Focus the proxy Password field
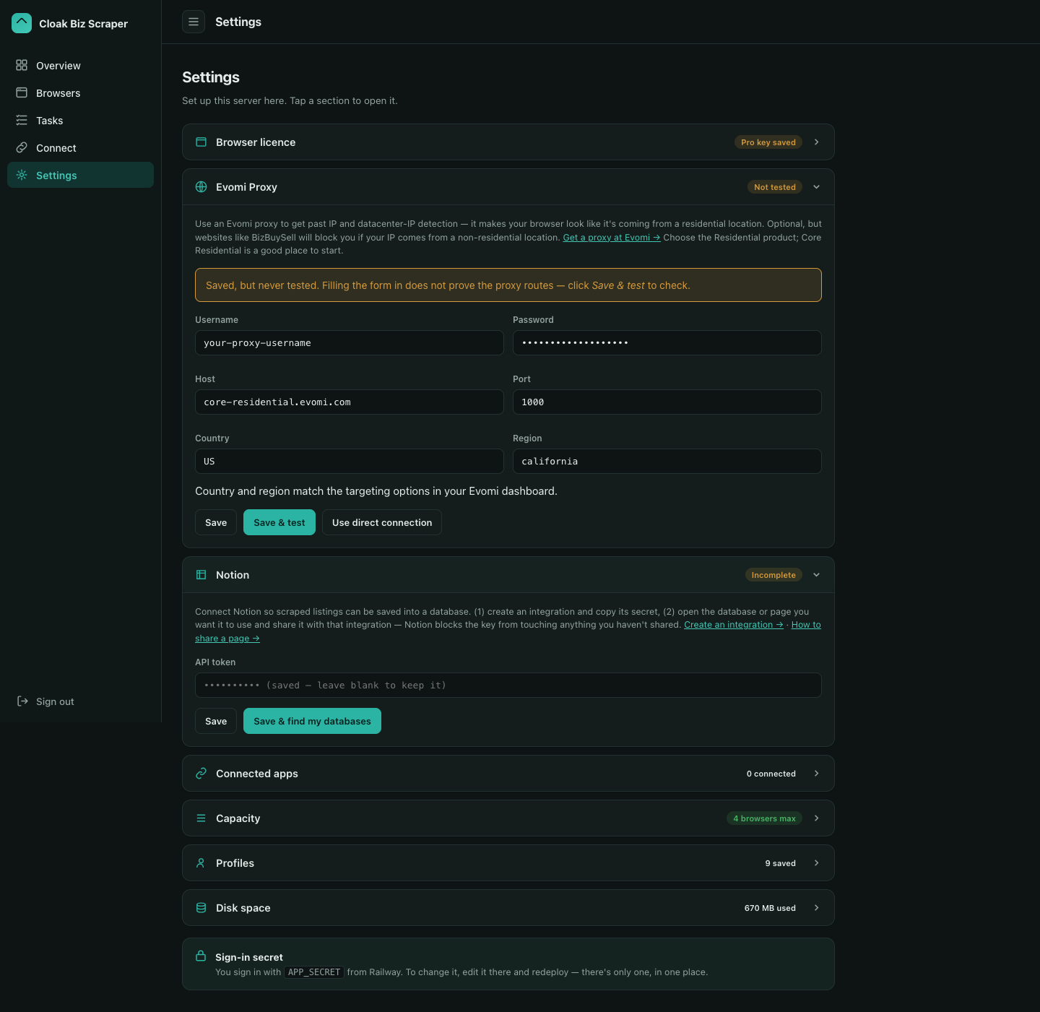The width and height of the screenshot is (1040, 1012). (x=667, y=343)
